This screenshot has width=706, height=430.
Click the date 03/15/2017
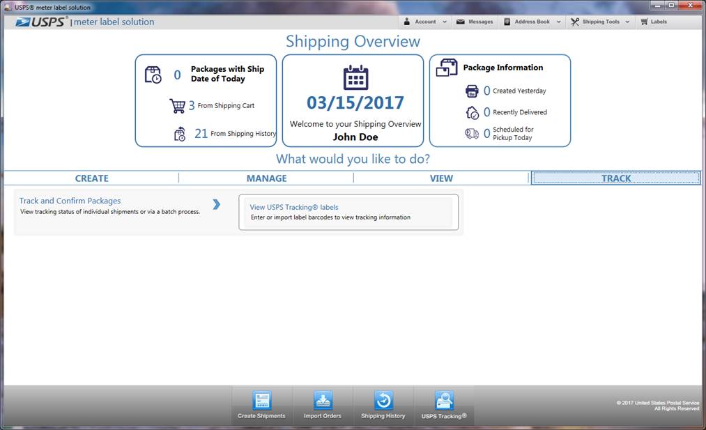(355, 103)
